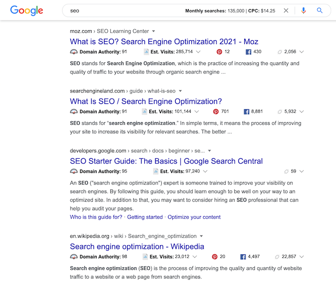Click Domain Authority gauge icon for Moz result
This screenshot has width=336, height=287.
click(74, 52)
